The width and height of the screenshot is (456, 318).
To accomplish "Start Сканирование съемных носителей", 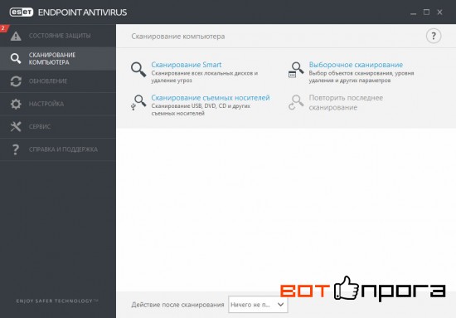I will point(211,98).
